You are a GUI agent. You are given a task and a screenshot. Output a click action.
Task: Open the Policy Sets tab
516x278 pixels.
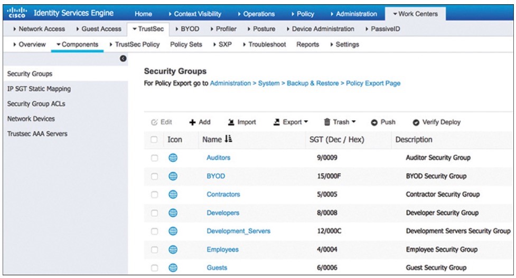186,44
